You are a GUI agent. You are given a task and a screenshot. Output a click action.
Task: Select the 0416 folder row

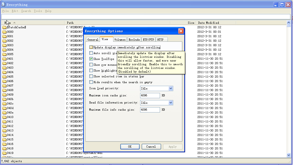tap(42, 144)
